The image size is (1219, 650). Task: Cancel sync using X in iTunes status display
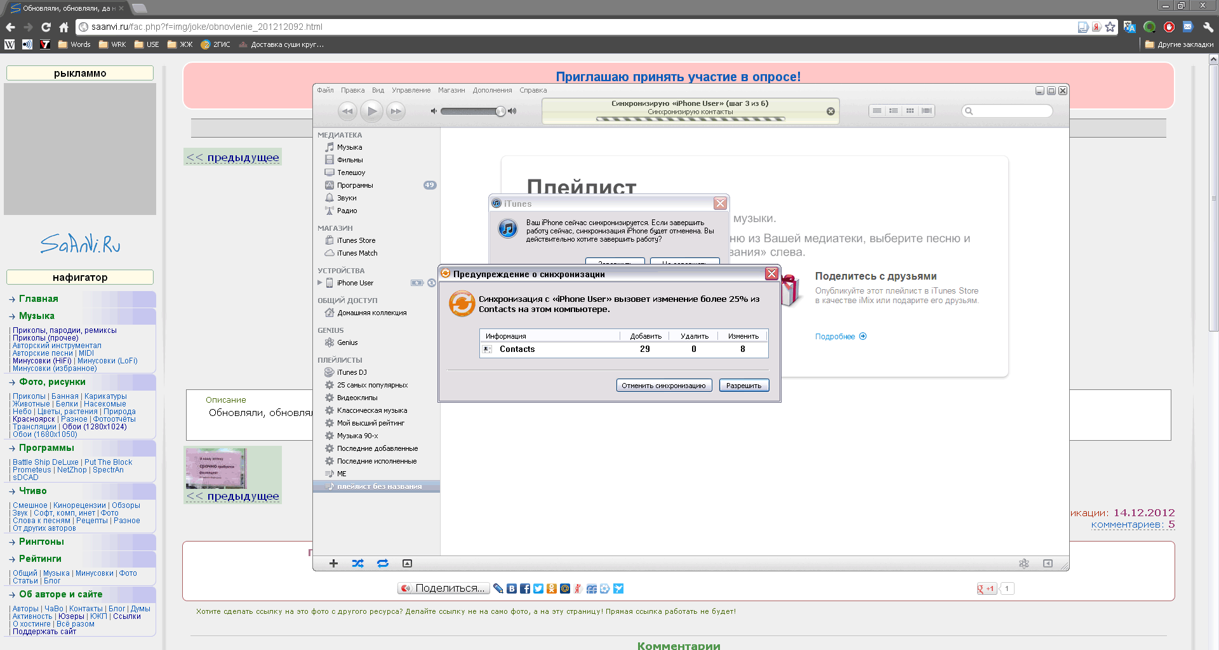coord(830,111)
